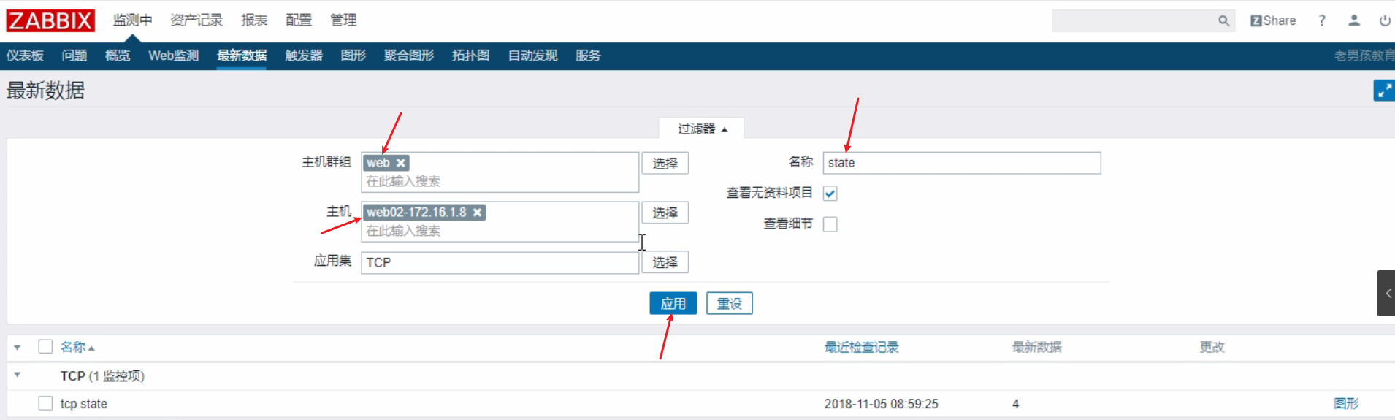Click the latest data value 4
1395x420 pixels.
1016,404
